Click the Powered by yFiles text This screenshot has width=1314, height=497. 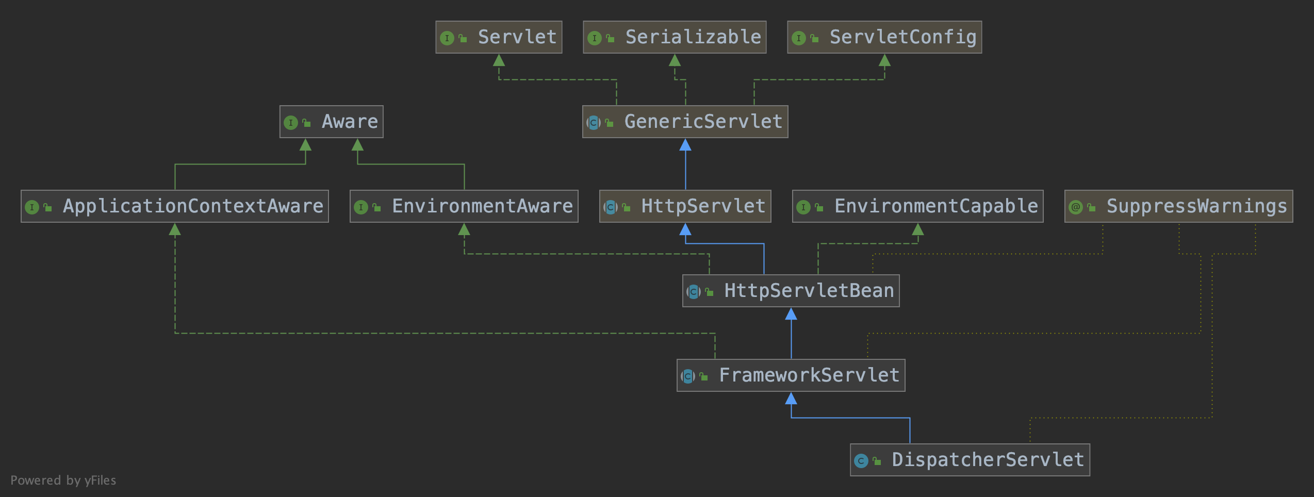63,481
